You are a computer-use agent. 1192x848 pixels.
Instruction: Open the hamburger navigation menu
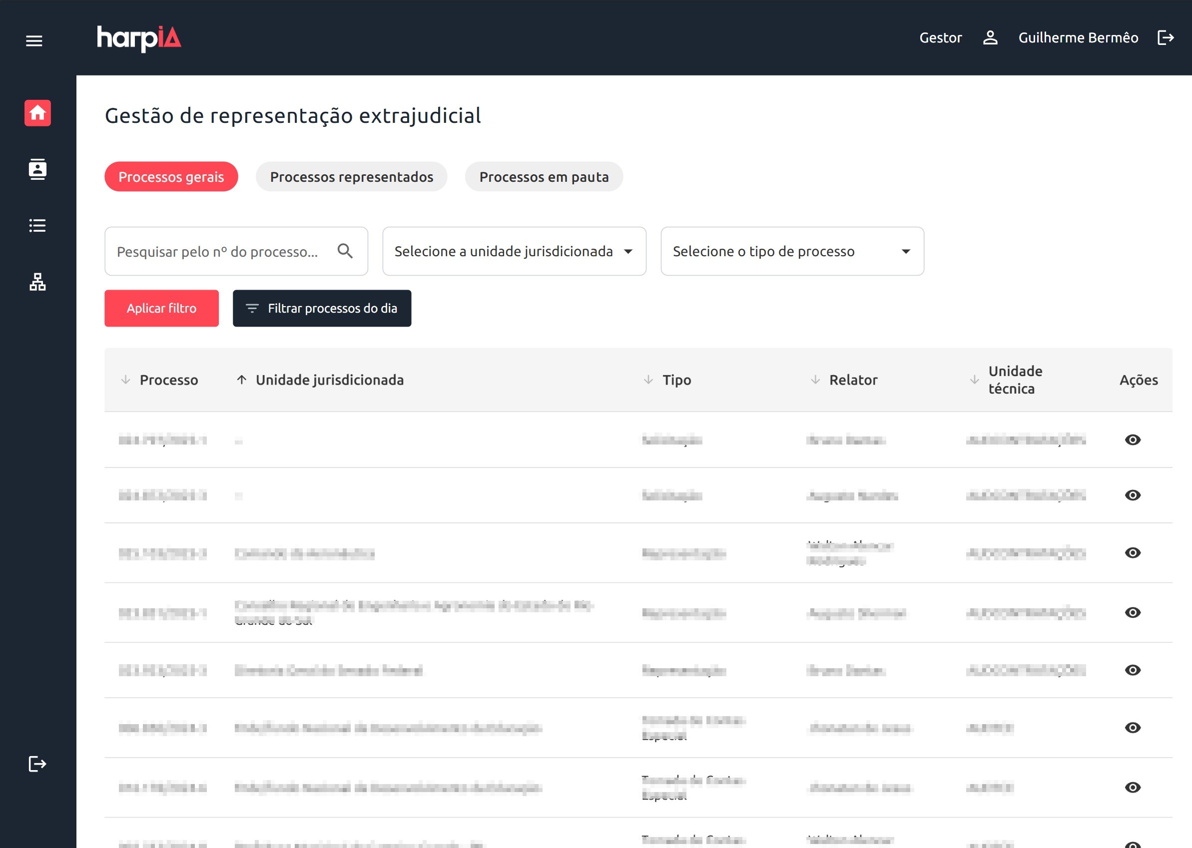(x=34, y=40)
